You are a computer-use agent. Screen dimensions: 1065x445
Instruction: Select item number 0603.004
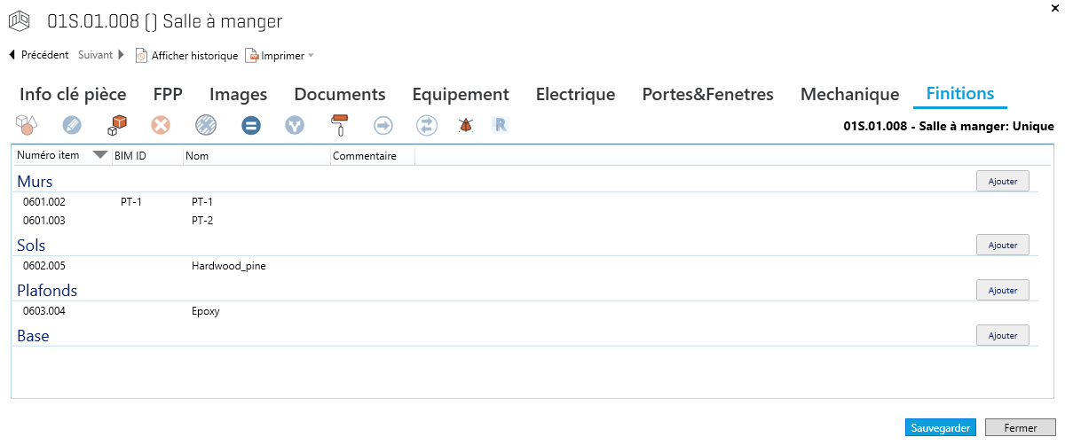[44, 311]
